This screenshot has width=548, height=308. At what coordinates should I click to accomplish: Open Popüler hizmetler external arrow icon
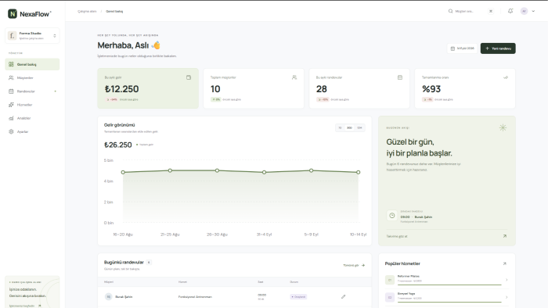pyautogui.click(x=505, y=263)
